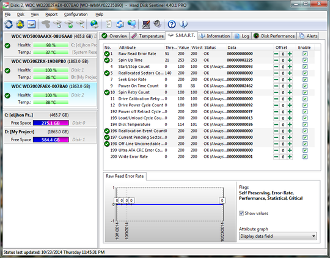Click offset field for Seek Error Rate

pyautogui.click(x=283, y=79)
